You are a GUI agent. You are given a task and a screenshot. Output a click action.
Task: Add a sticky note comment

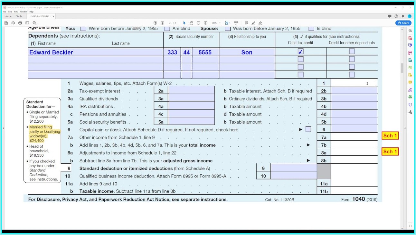point(246,23)
